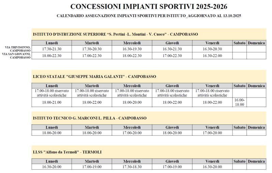272x173 pixels.
Task: Click the I.I.SS Alfano da Termoli heading
Action: click(x=67, y=152)
